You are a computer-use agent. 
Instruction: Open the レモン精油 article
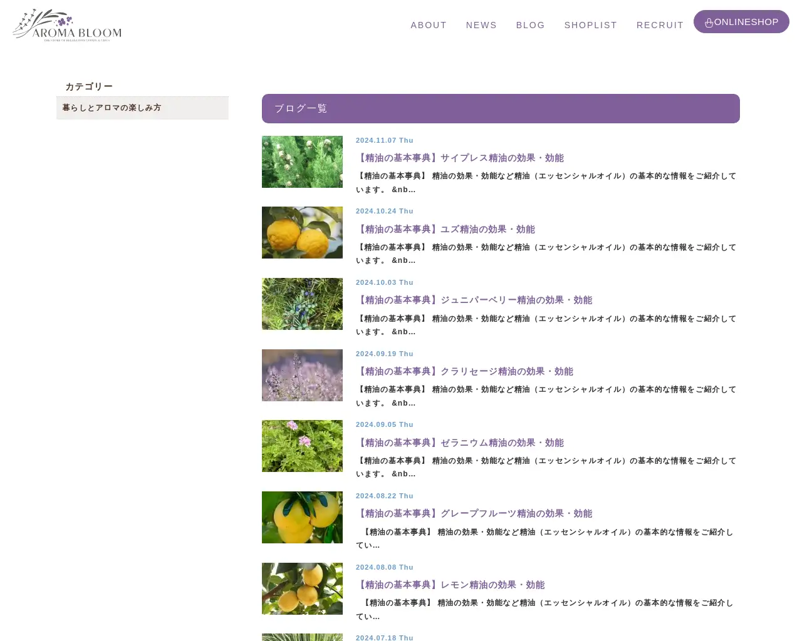pos(450,585)
